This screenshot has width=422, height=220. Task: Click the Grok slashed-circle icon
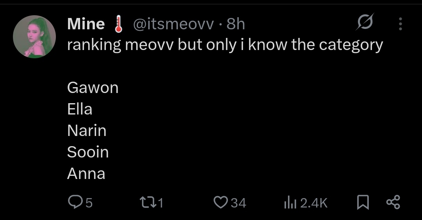pyautogui.click(x=365, y=23)
